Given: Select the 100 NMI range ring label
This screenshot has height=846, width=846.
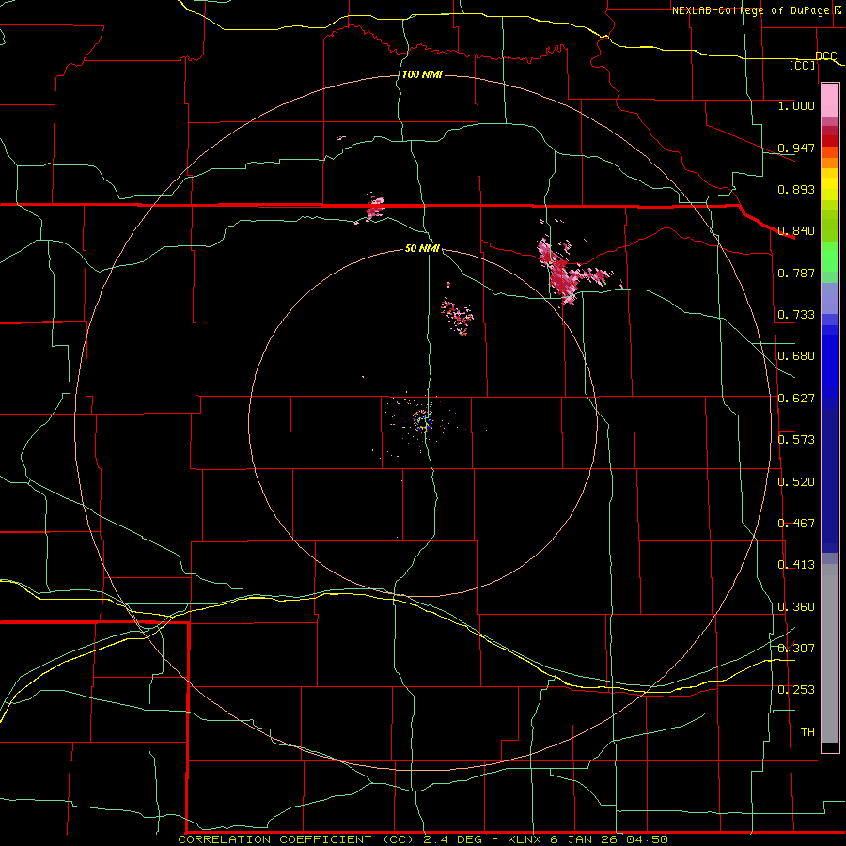Looking at the screenshot, I should (x=422, y=74).
